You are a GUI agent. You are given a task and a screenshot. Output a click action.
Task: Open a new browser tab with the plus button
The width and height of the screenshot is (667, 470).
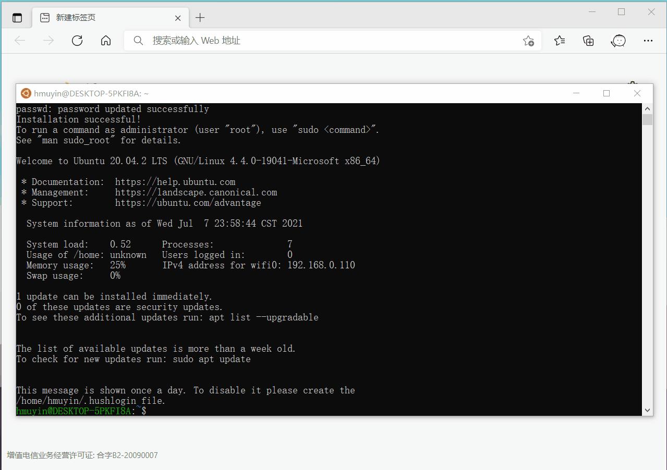pyautogui.click(x=200, y=17)
